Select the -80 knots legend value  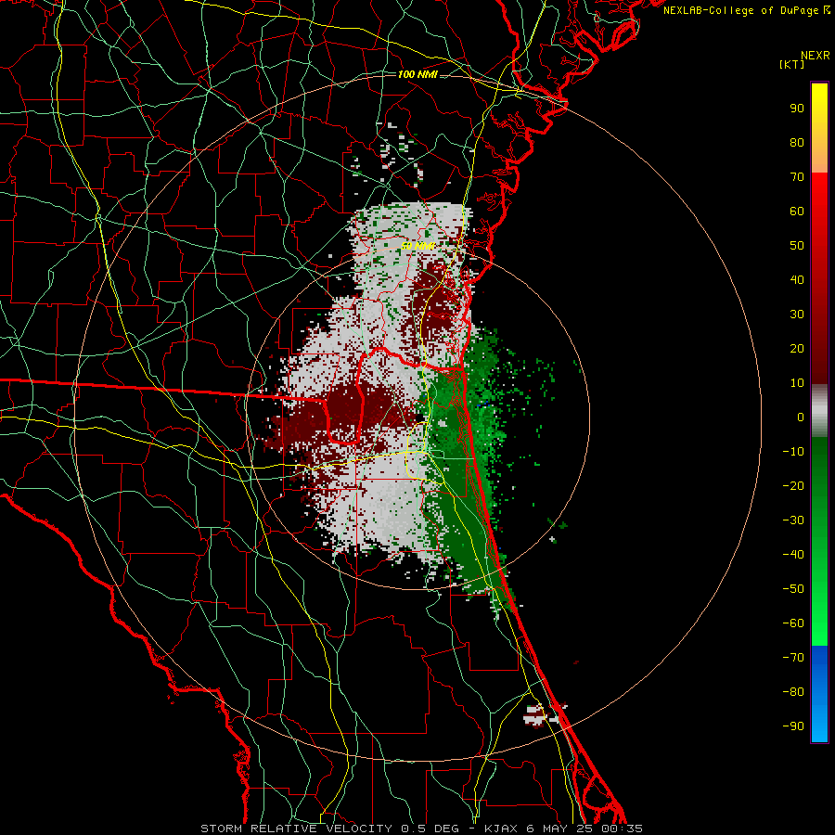793,692
